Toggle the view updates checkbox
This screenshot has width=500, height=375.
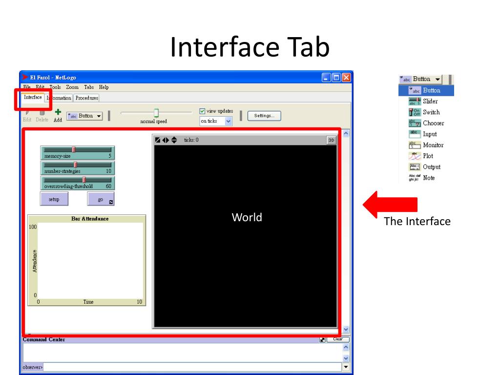[202, 111]
